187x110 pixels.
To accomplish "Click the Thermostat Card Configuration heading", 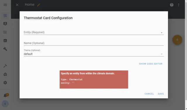I will 48,18.
